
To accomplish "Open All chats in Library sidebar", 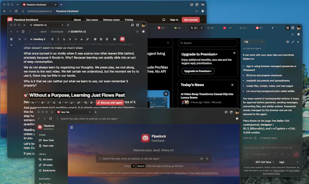I will click(x=46, y=160).
